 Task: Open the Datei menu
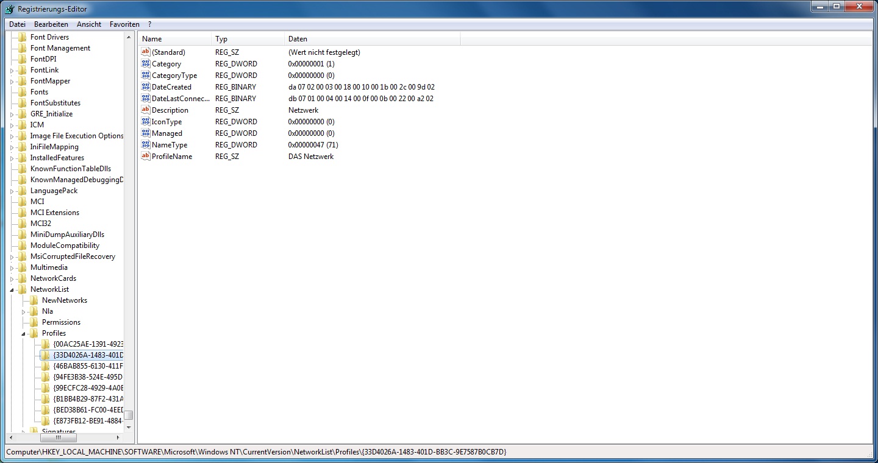(17, 24)
